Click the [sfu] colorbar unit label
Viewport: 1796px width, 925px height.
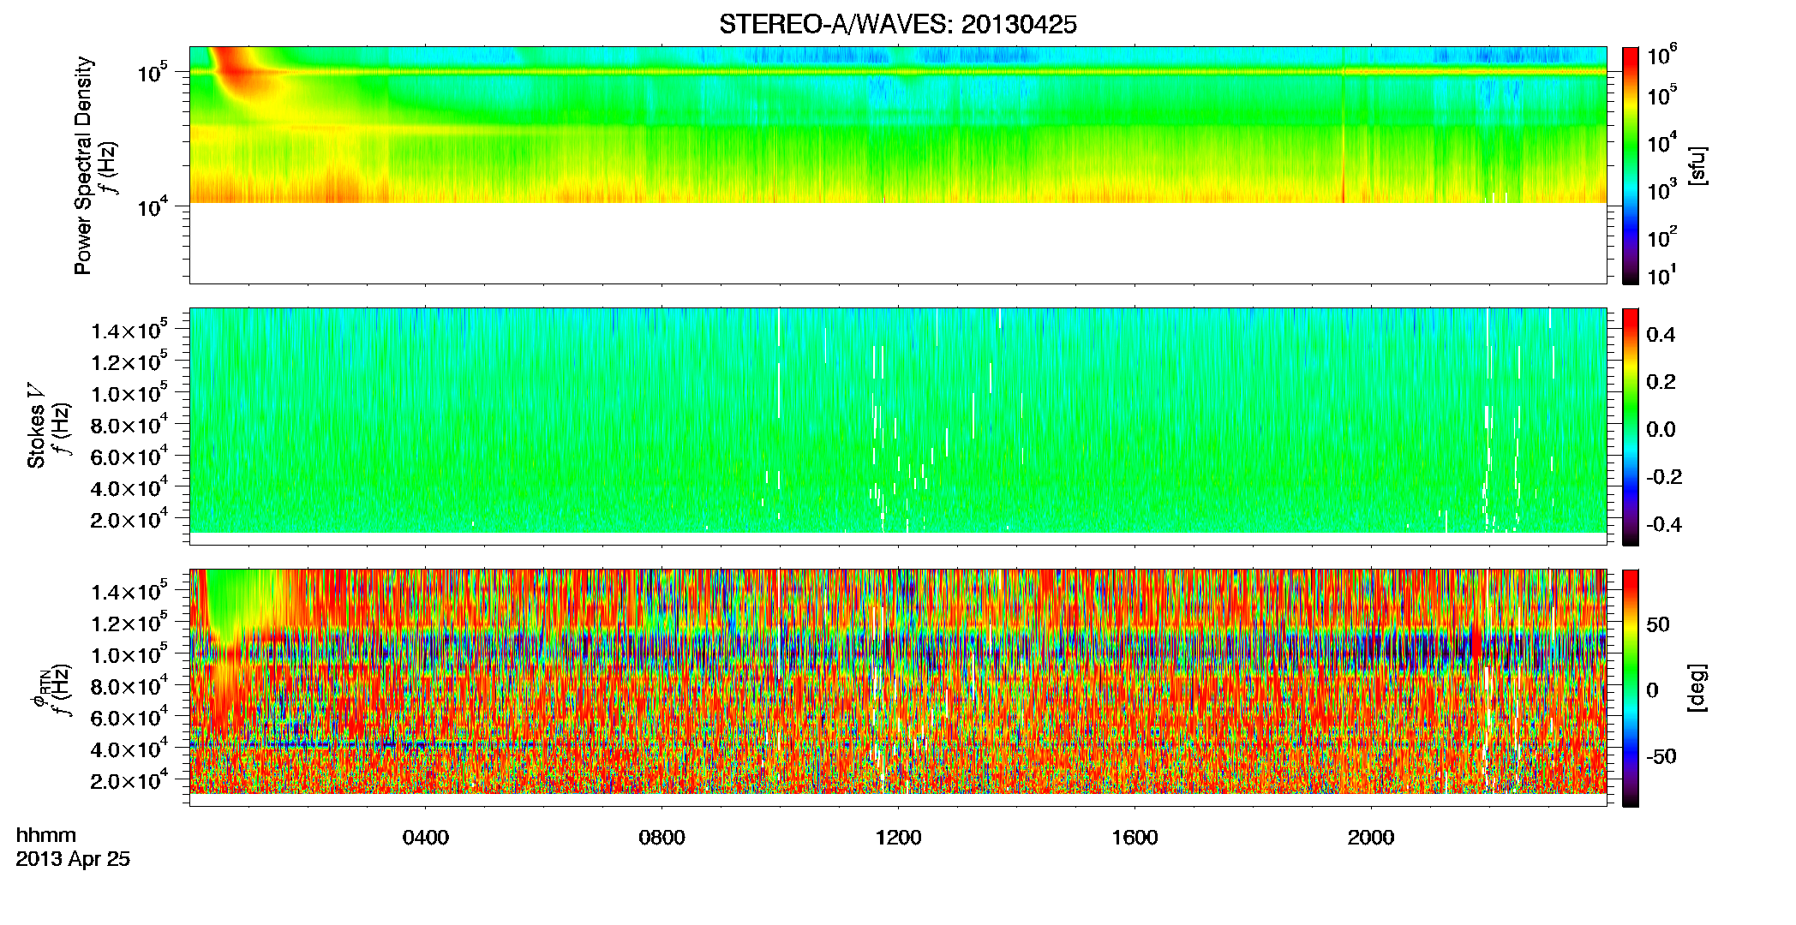coord(1697,165)
